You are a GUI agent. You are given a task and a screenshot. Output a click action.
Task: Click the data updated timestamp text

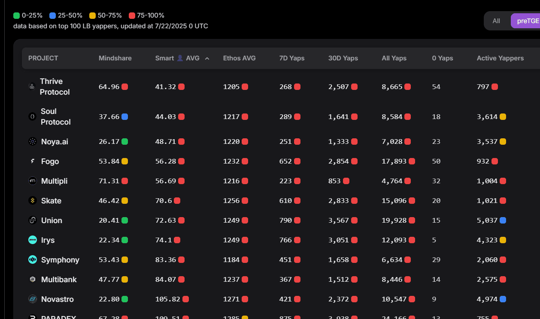tap(111, 26)
